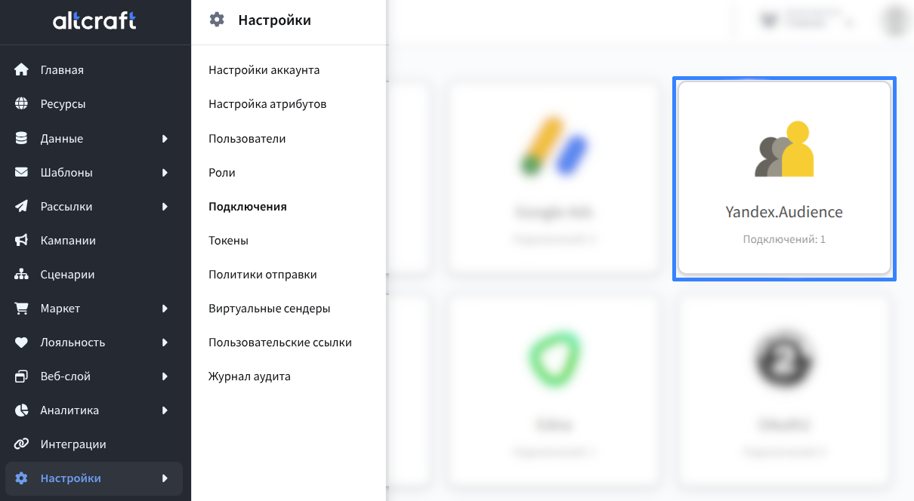
Task: Click the link chain icon for Интеграции
Action: (21, 444)
